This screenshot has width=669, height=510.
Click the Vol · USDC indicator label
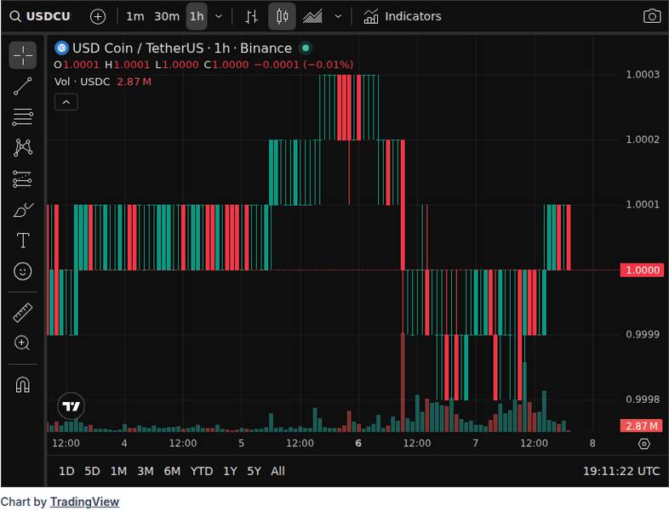[82, 82]
